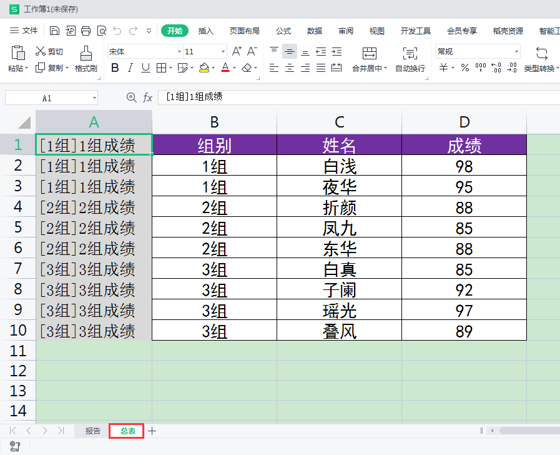Image resolution: width=560 pixels, height=455 pixels.
Task: Center text horizontally
Action: coord(290,67)
